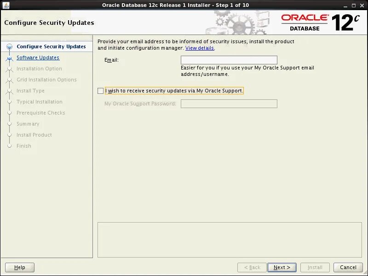Click into the Email input field

pos(229,60)
